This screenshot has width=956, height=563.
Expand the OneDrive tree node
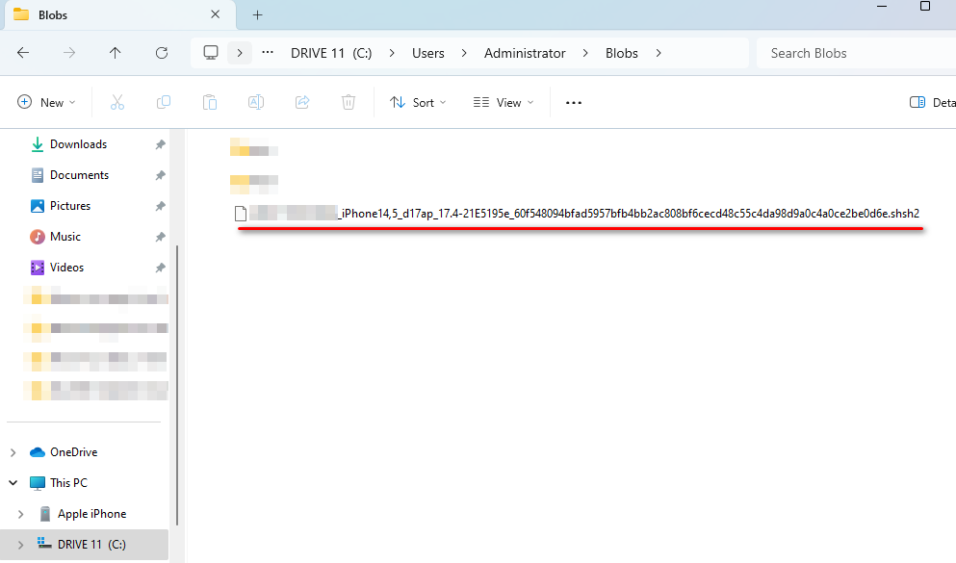point(13,452)
